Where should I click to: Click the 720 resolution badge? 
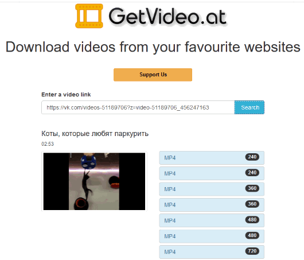tap(252, 251)
